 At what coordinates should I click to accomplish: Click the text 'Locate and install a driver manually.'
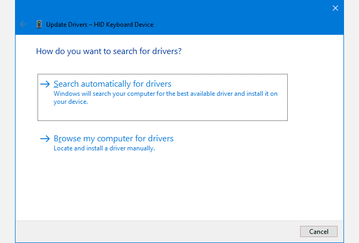click(104, 148)
